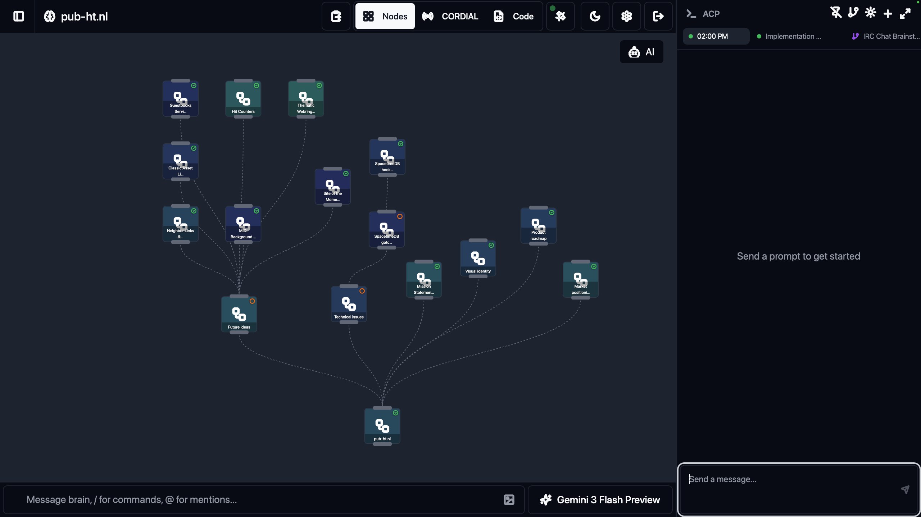Click the unpin icon in ACP panel
Screen dimensions: 921x517
point(836,13)
